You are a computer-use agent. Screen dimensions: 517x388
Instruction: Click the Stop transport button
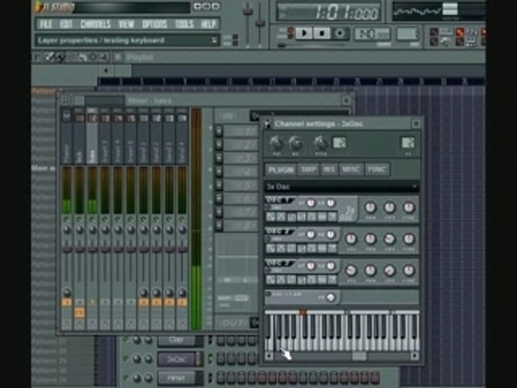(322, 33)
